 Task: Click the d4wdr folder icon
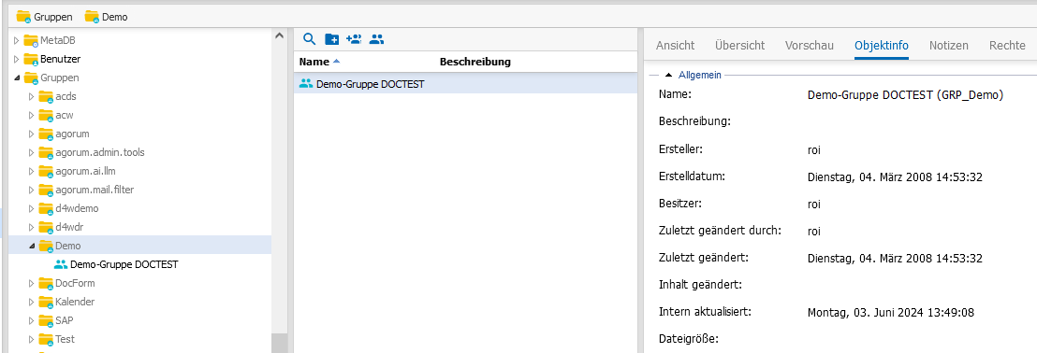point(46,227)
